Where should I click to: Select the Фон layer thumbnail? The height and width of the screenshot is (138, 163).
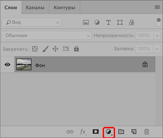click(x=24, y=64)
